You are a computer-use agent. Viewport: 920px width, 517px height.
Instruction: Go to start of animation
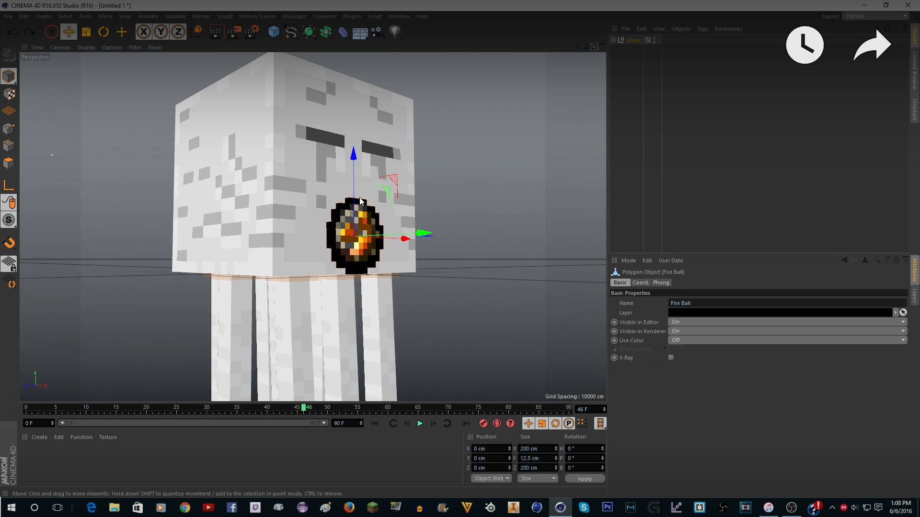tap(375, 423)
